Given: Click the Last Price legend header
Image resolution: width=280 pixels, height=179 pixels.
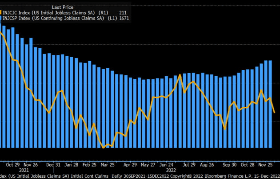Looking at the screenshot, I should coord(63,7).
